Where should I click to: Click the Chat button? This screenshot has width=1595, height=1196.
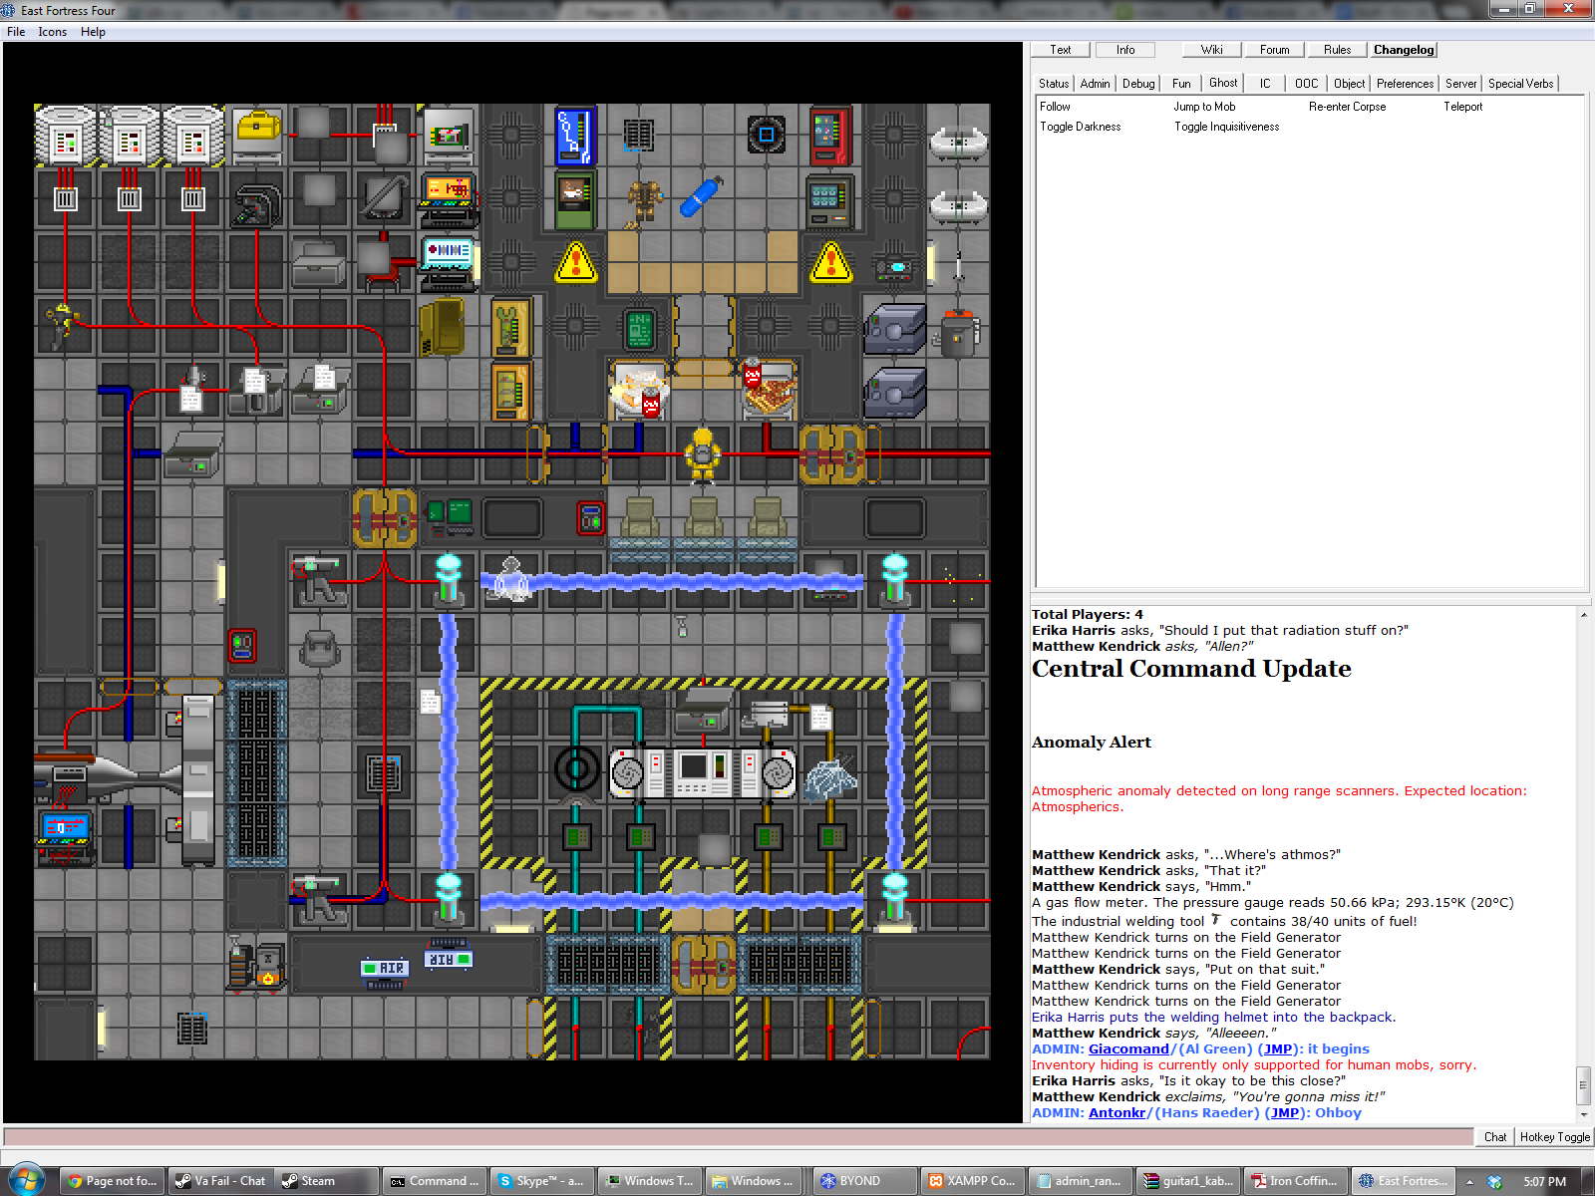pyautogui.click(x=1495, y=1137)
